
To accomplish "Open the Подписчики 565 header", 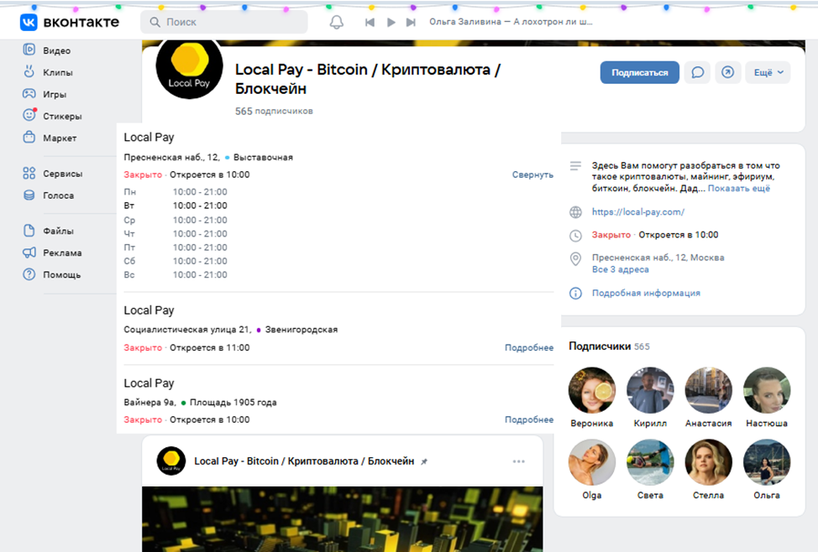I will coord(610,346).
